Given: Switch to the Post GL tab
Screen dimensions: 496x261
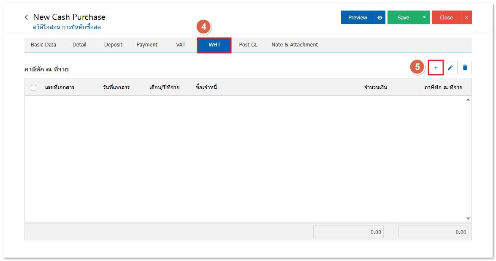Looking at the screenshot, I should tap(248, 45).
